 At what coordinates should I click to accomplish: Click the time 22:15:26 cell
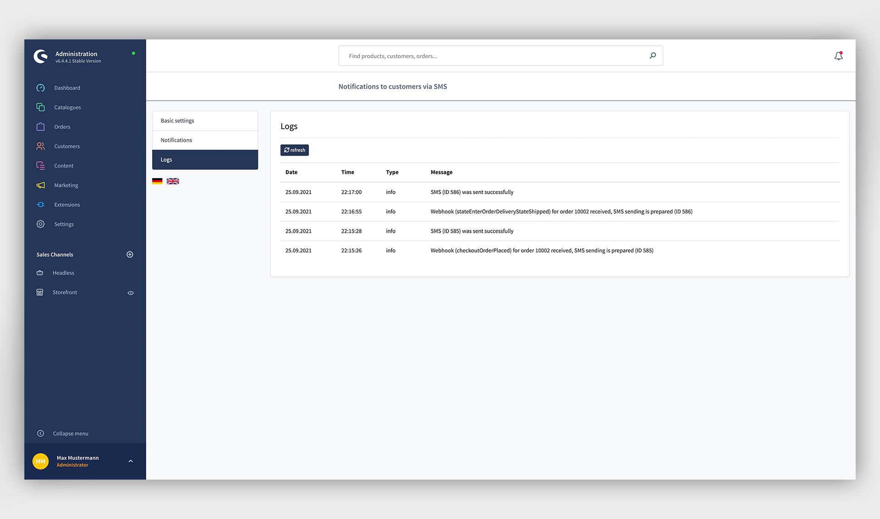click(351, 251)
